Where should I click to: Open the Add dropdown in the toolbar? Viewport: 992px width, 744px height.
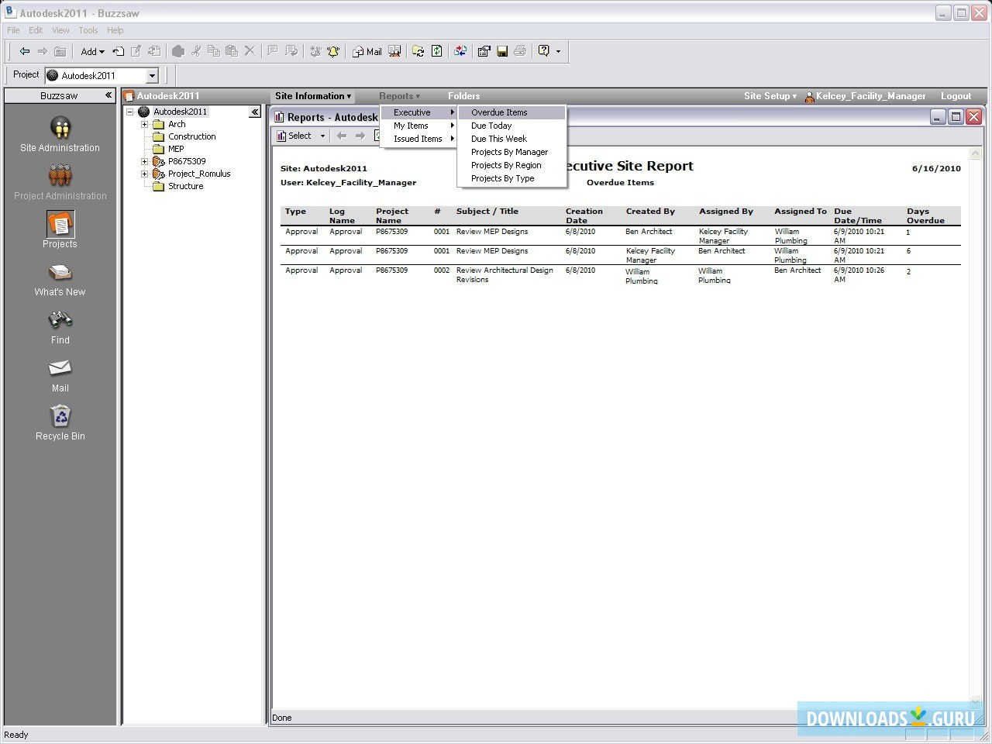(92, 51)
